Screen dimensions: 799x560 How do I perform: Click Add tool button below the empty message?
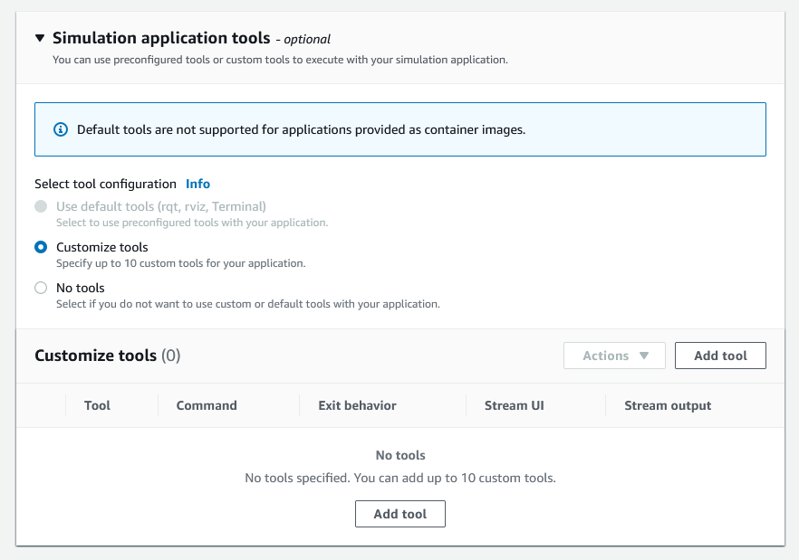click(399, 514)
